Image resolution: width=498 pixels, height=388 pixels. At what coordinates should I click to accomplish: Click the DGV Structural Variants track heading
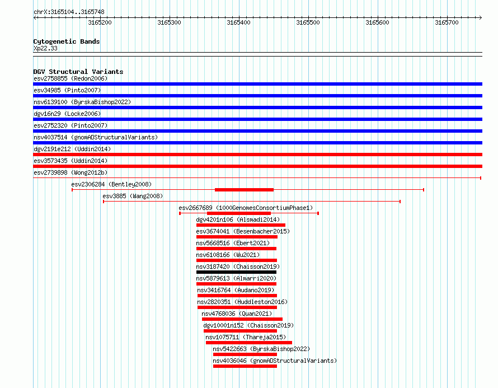pyautogui.click(x=78, y=72)
